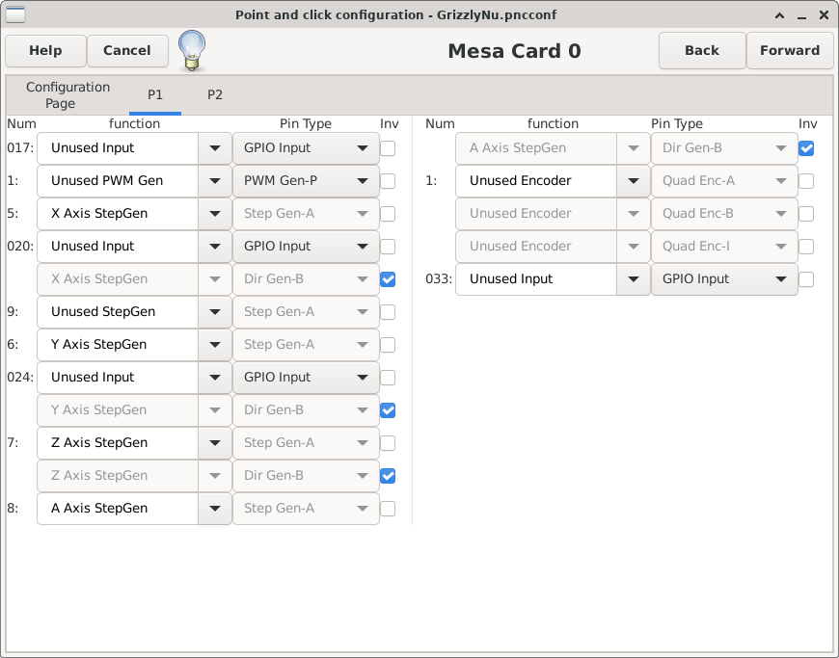
Task: Switch to the Configuration Page tab
Action: click(68, 95)
